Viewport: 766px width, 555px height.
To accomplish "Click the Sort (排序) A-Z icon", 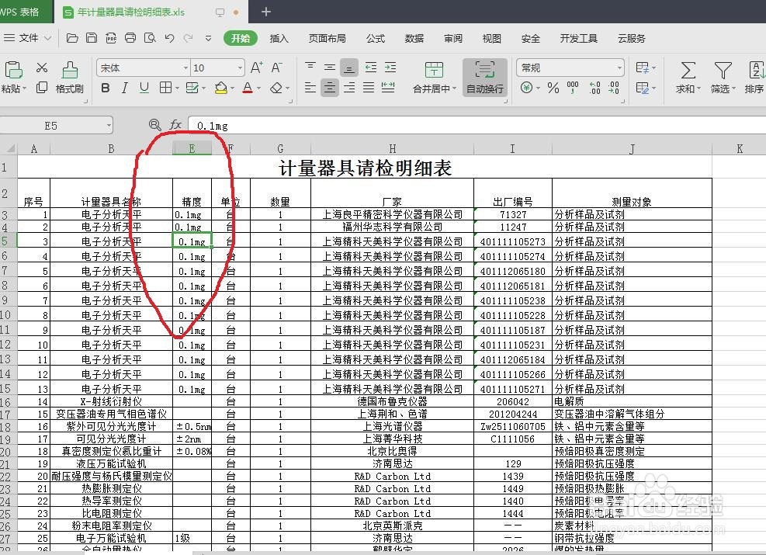I will 756,71.
